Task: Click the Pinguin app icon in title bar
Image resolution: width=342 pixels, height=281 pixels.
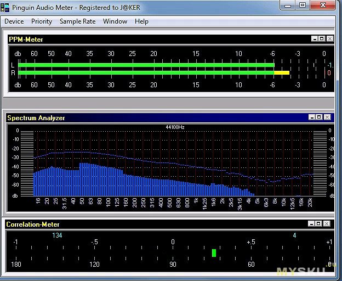Action: (x=5, y=7)
